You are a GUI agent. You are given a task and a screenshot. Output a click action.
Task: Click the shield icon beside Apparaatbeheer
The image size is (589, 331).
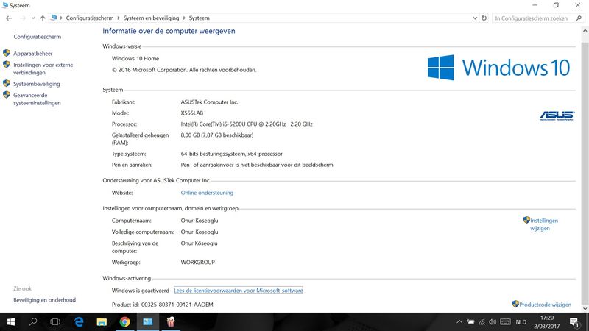(x=7, y=53)
